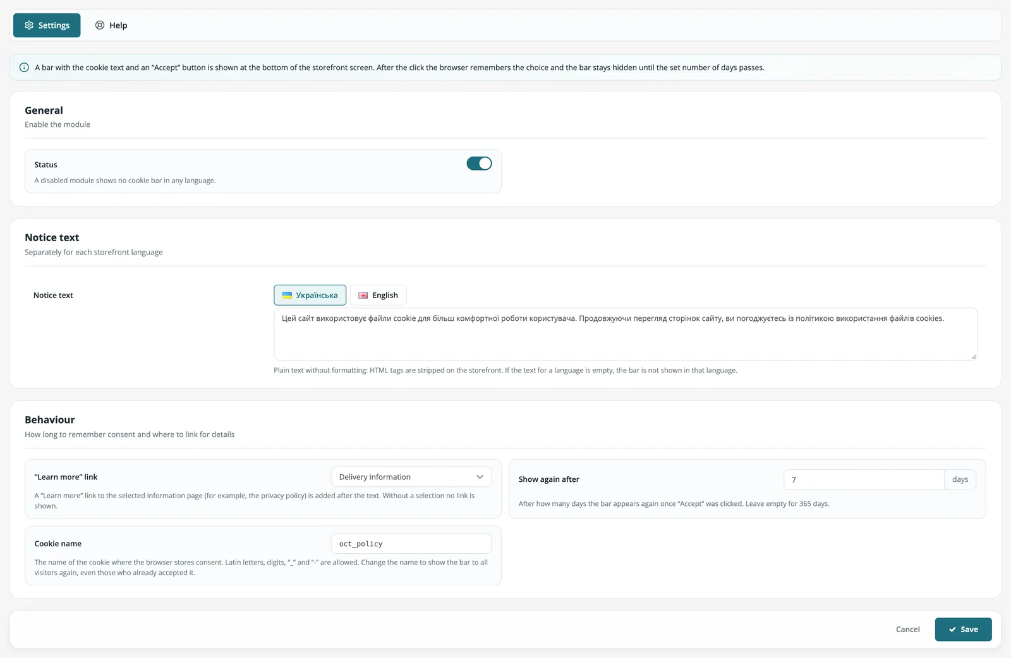
Task: Click the "Behaviour" section heading
Action: (50, 420)
